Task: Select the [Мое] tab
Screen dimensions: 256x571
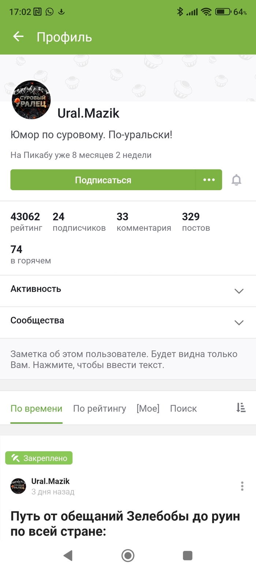Action: pos(148,408)
